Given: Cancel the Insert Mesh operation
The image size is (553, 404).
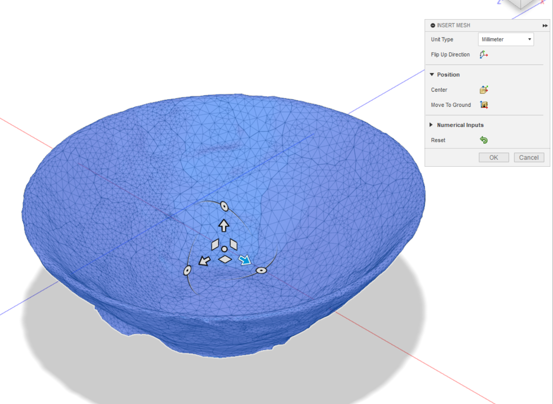Looking at the screenshot, I should (x=529, y=157).
